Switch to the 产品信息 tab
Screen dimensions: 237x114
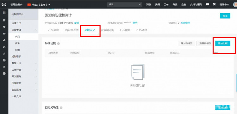coord(53,30)
